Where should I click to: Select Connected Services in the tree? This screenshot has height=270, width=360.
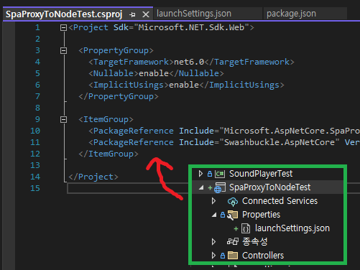(280, 201)
